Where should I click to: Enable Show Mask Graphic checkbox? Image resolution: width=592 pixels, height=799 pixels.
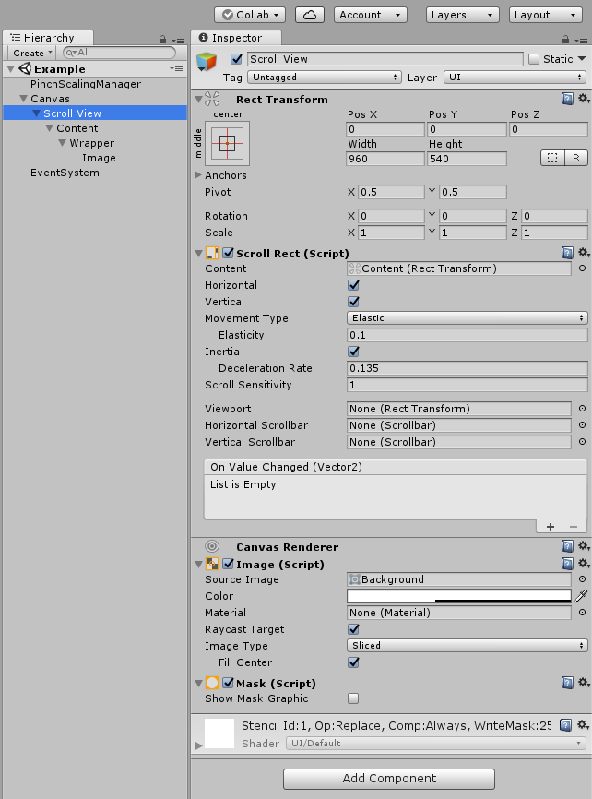pyautogui.click(x=353, y=698)
